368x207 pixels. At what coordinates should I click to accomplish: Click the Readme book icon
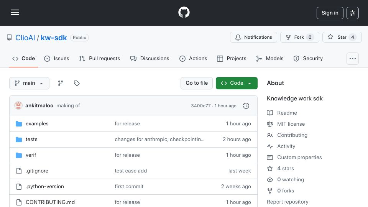point(270,113)
